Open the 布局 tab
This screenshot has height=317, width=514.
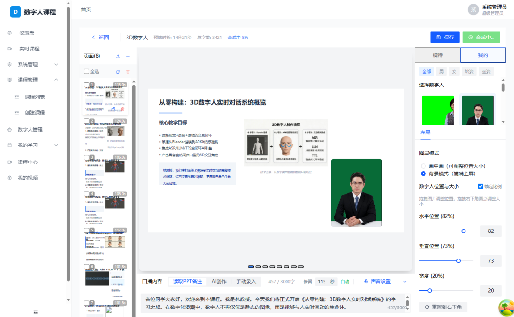click(x=425, y=133)
